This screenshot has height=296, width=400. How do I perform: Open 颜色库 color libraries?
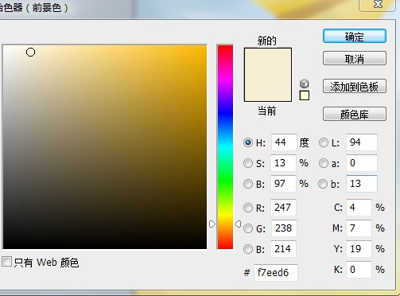[355, 115]
